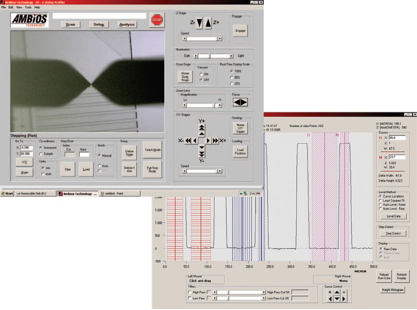Open the Tools menu
This screenshot has width=417, height=310.
pos(28,7)
